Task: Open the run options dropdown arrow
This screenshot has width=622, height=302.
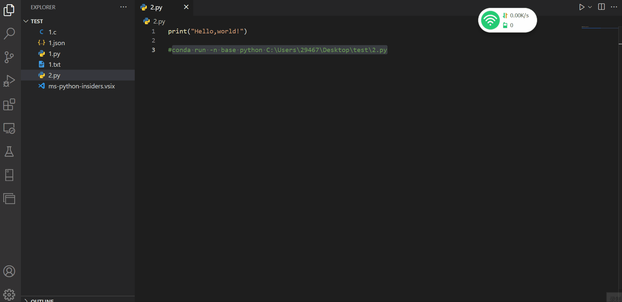Action: pos(590,7)
